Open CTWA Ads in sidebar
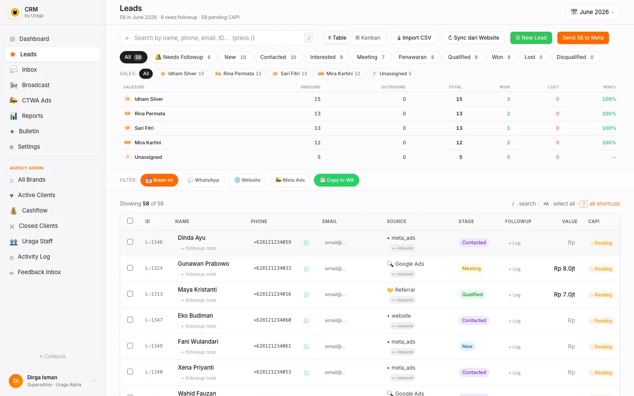634x396 pixels. 52,100
